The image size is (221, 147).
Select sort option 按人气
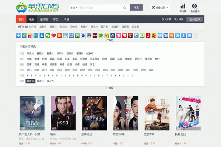tap(50, 81)
